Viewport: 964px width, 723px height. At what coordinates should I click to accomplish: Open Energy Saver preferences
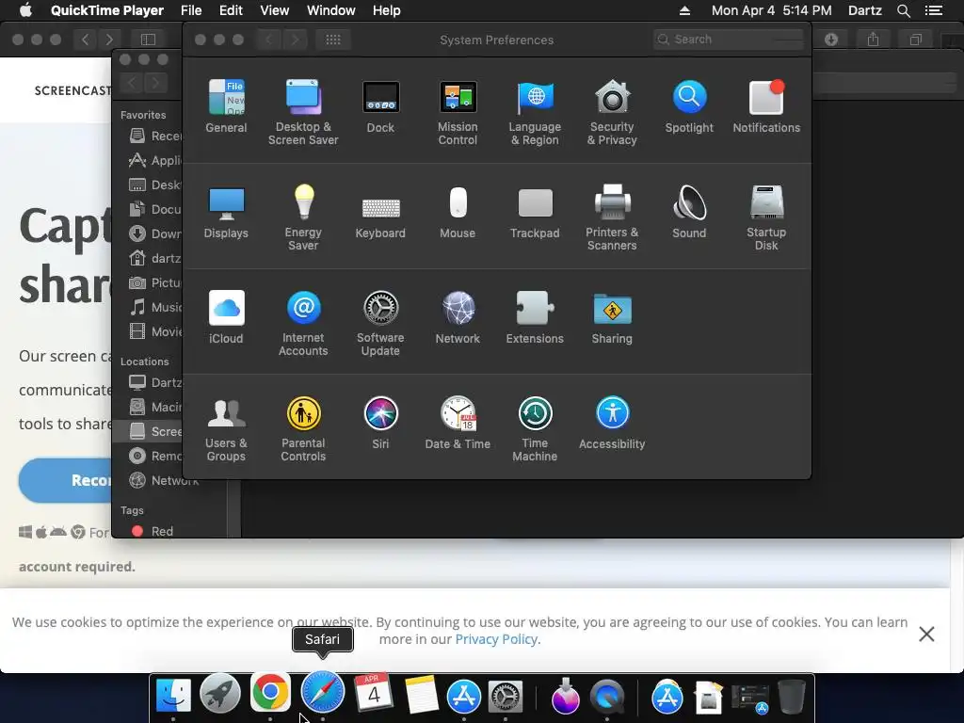point(303,217)
